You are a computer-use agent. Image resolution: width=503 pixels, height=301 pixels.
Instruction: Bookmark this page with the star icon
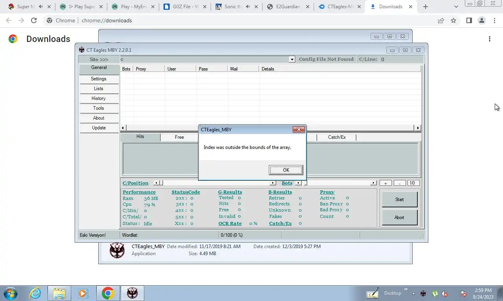(x=453, y=20)
